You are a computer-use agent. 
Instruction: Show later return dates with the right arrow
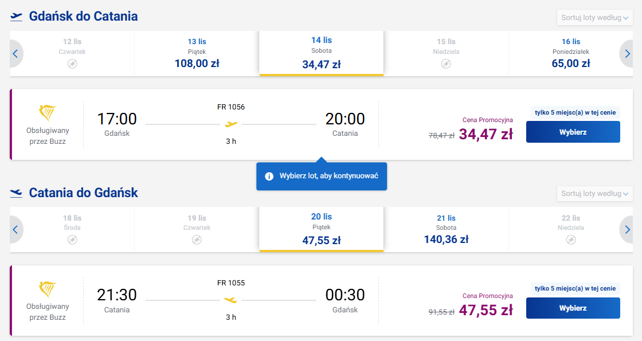627,230
